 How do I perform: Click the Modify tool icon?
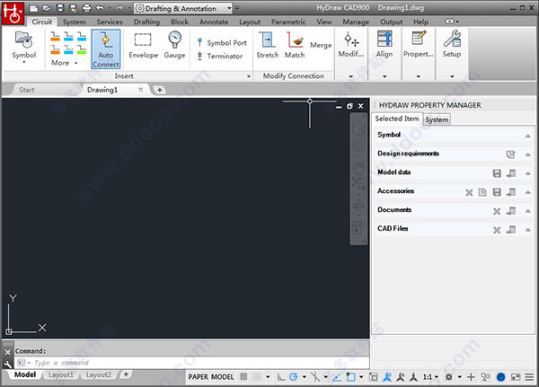tap(351, 45)
